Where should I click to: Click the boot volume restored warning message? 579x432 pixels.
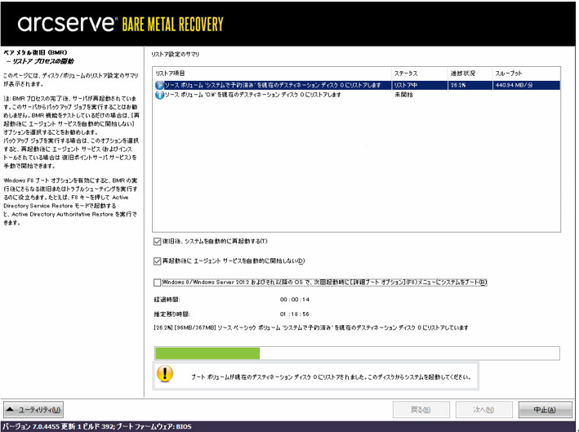[x=331, y=377]
